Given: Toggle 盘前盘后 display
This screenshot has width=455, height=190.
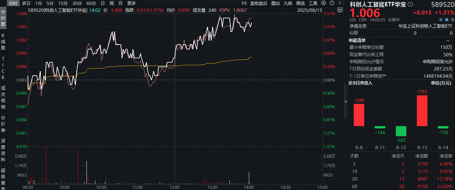Looking at the screenshot, I should coord(259,3).
